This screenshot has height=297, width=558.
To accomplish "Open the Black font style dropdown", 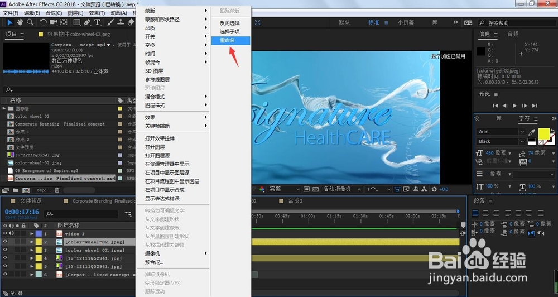I will pyautogui.click(x=501, y=141).
